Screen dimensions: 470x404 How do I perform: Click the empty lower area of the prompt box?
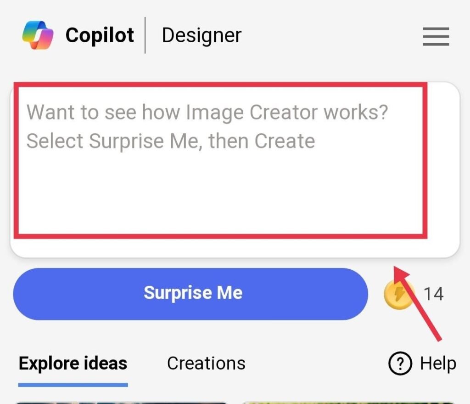[220, 202]
